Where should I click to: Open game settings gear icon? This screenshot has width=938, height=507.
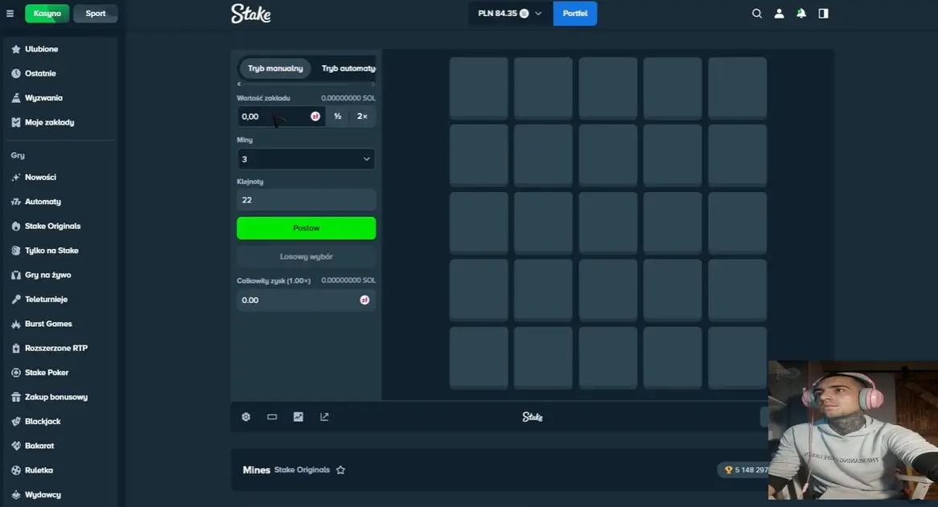click(246, 417)
